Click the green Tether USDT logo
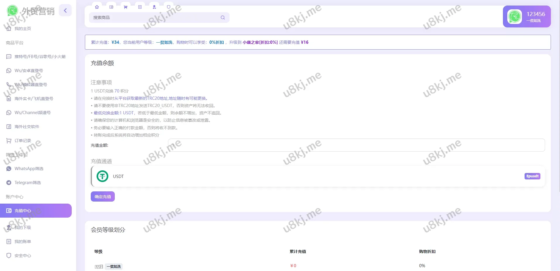Image resolution: width=560 pixels, height=271 pixels. click(x=102, y=176)
